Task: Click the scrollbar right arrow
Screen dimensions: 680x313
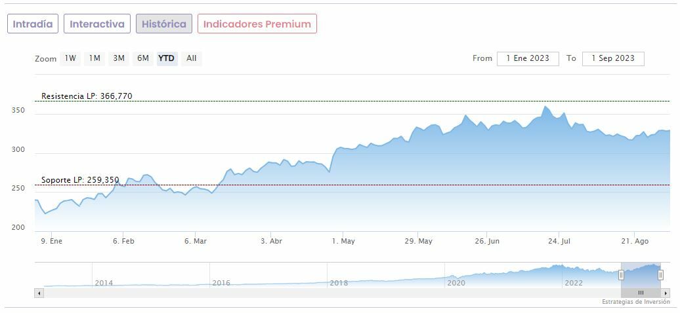Action: pos(666,293)
